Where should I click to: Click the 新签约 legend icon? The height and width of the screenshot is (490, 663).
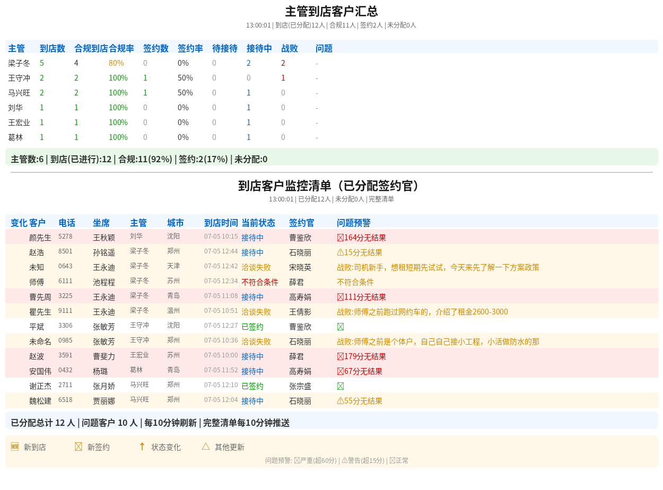(x=78, y=447)
